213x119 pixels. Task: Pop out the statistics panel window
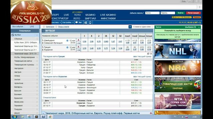click(x=148, y=54)
